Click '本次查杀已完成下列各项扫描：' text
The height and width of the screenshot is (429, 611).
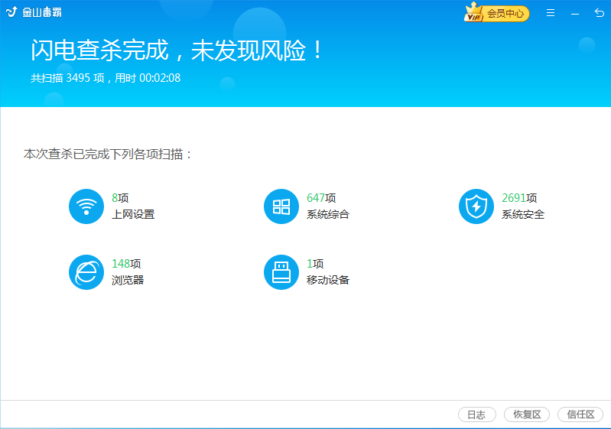click(108, 154)
